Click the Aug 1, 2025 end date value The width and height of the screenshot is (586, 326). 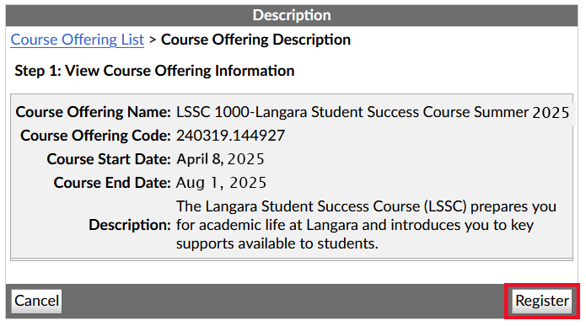pyautogui.click(x=221, y=183)
